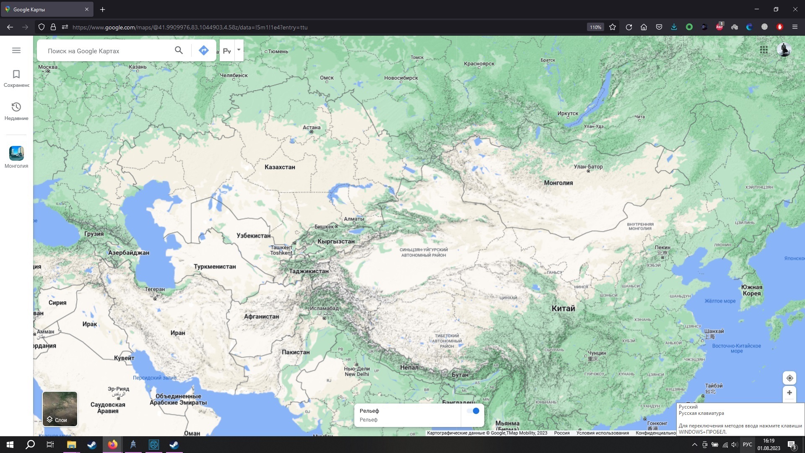The width and height of the screenshot is (805, 453).
Task: Click the Узбекистан country label
Action: pos(254,236)
